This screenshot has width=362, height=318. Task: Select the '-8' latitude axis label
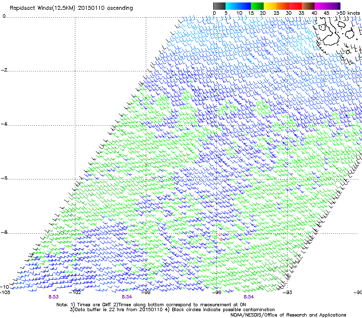[x=4, y=232]
